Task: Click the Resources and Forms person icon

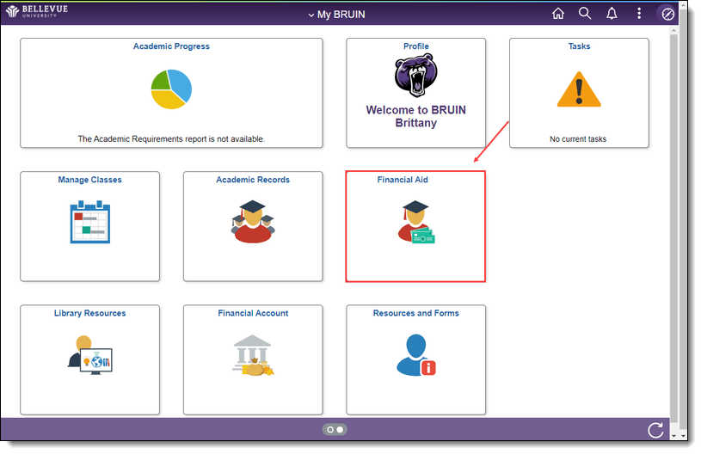Action: pos(416,355)
